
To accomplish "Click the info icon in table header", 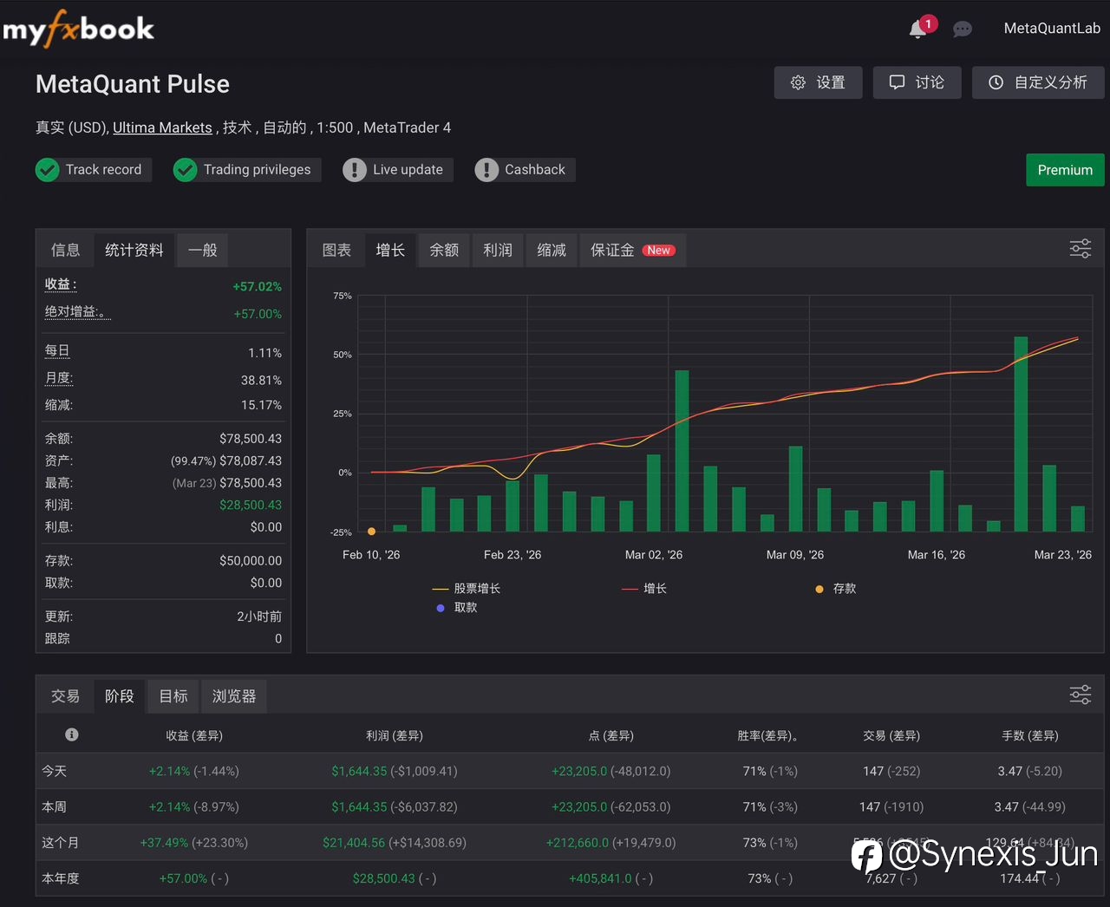I will point(72,734).
